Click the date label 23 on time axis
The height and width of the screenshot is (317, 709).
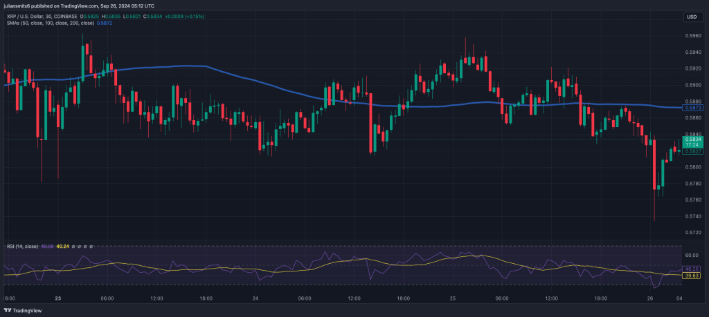coord(58,298)
